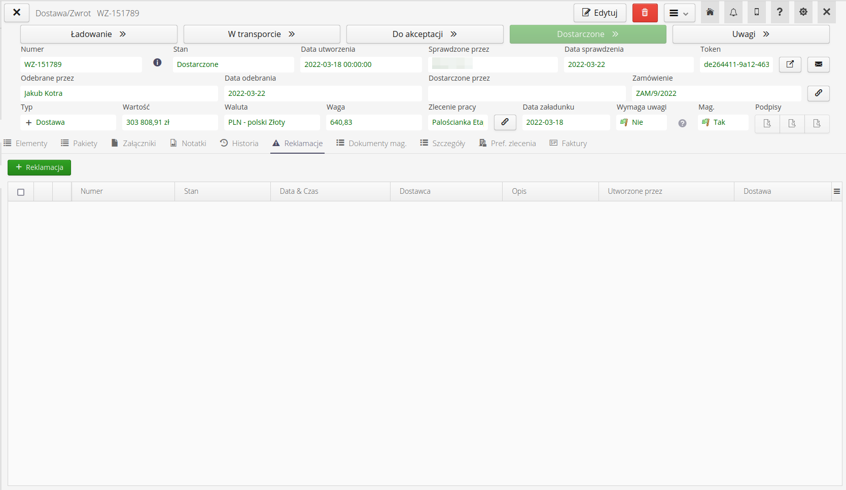Viewport: 846px width, 490px height.
Task: Click the Waga input field
Action: 373,122
